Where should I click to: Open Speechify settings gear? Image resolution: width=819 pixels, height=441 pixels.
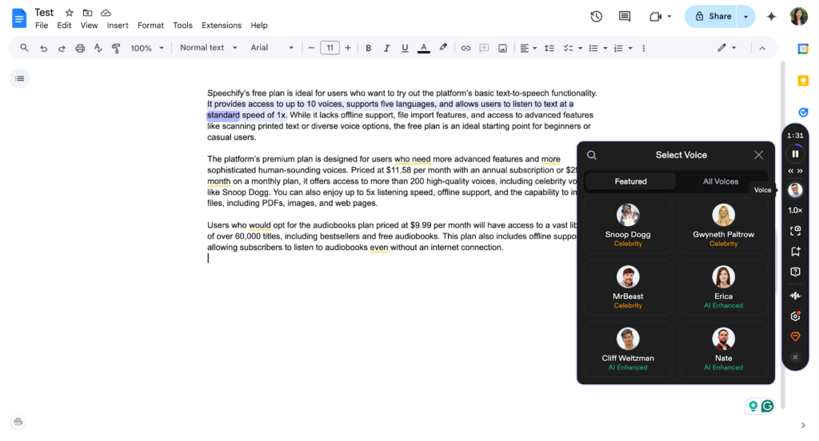(x=795, y=316)
